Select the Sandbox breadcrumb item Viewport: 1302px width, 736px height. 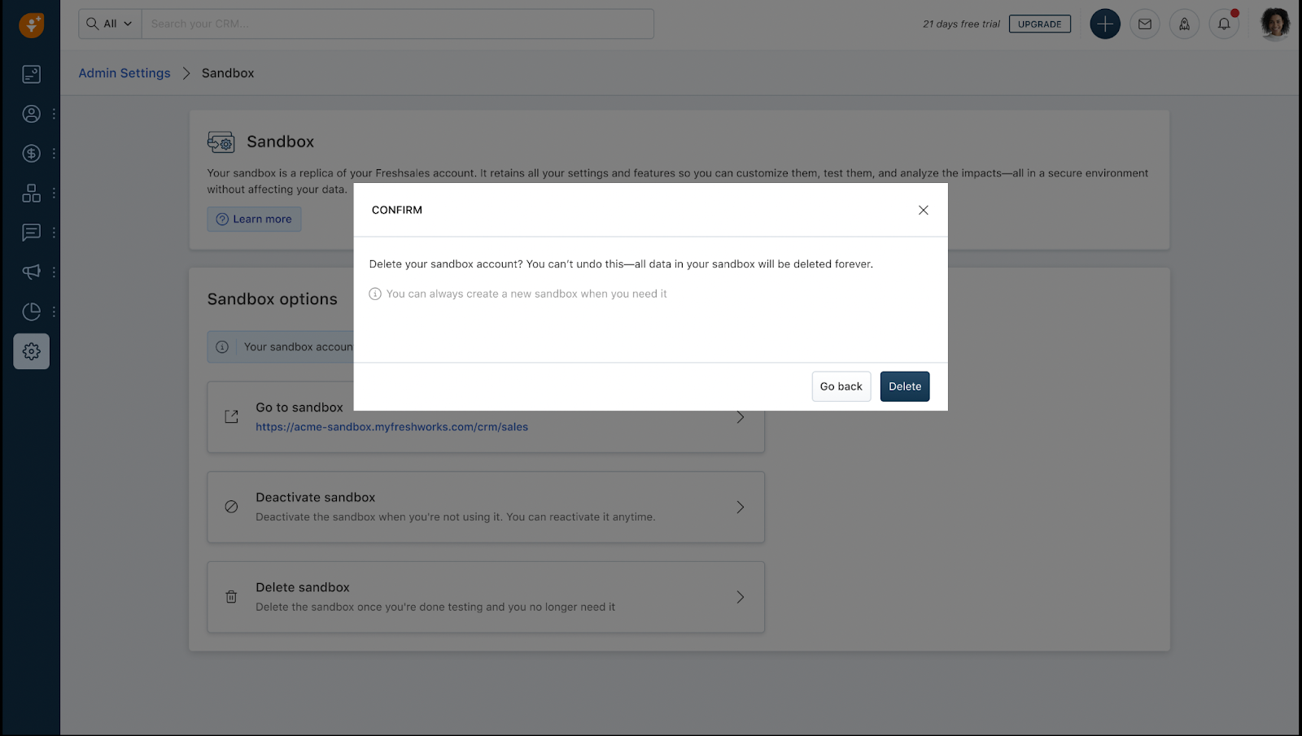click(x=227, y=73)
